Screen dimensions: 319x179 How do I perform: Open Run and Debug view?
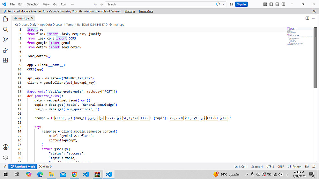point(5,50)
